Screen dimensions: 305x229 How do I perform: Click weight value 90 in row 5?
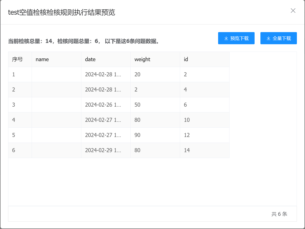pos(137,135)
